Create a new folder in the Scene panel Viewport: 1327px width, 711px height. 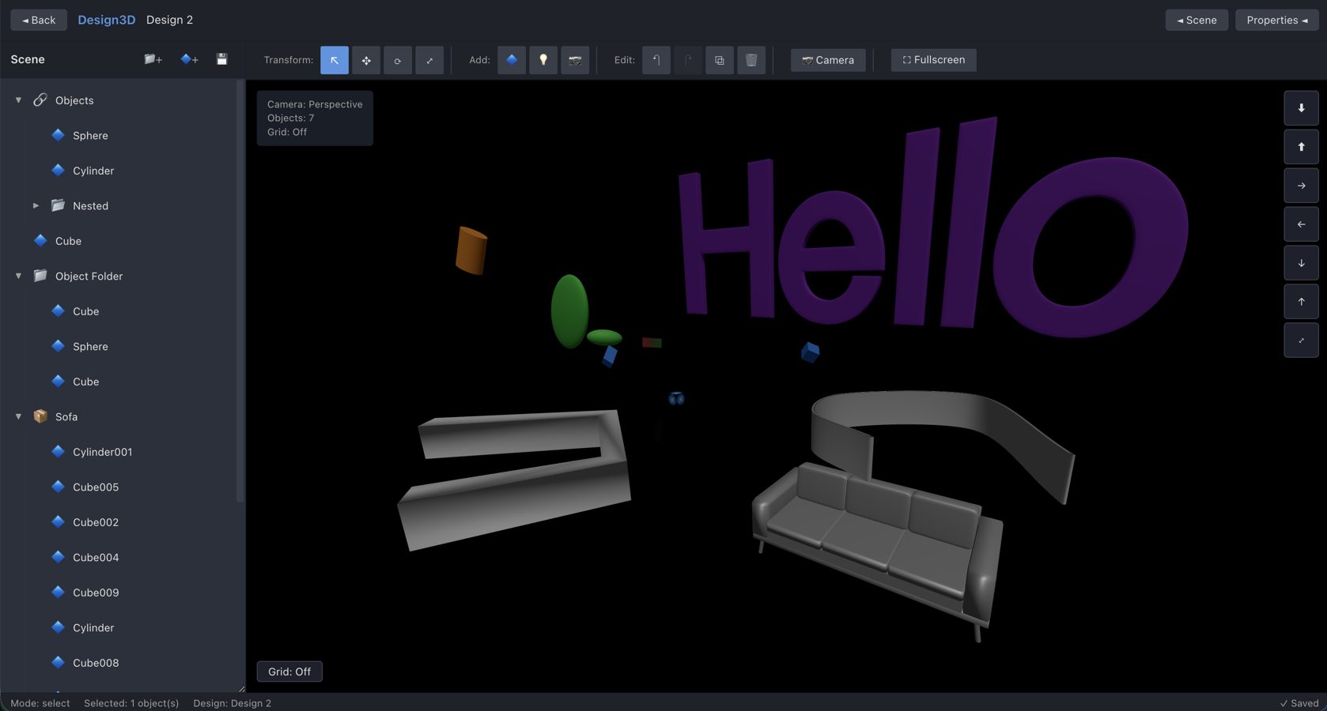coord(153,59)
